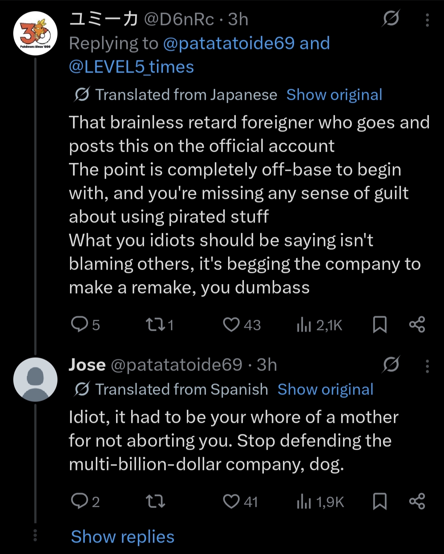Image resolution: width=444 pixels, height=554 pixels.
Task: Open @LEVEL5_times profile mention
Action: pyautogui.click(x=131, y=67)
